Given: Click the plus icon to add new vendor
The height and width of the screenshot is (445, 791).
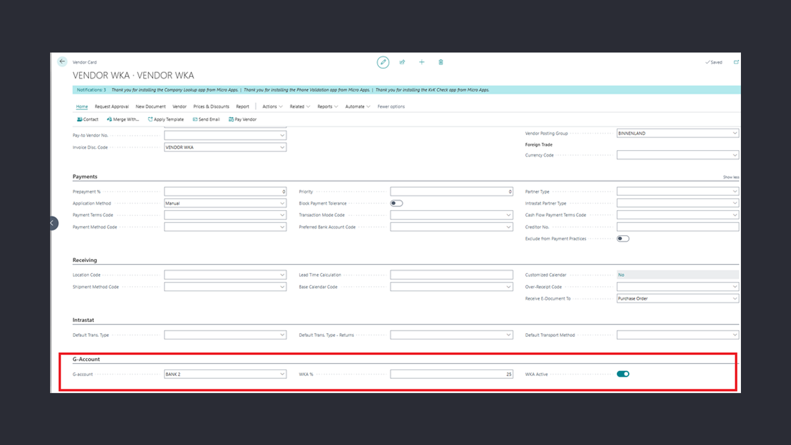Looking at the screenshot, I should [x=421, y=62].
